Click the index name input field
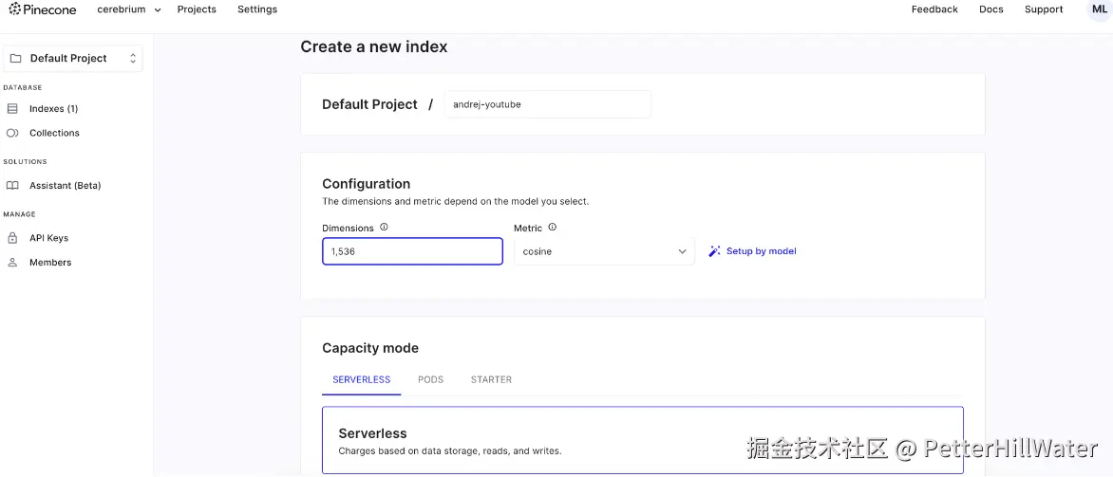 pyautogui.click(x=547, y=104)
